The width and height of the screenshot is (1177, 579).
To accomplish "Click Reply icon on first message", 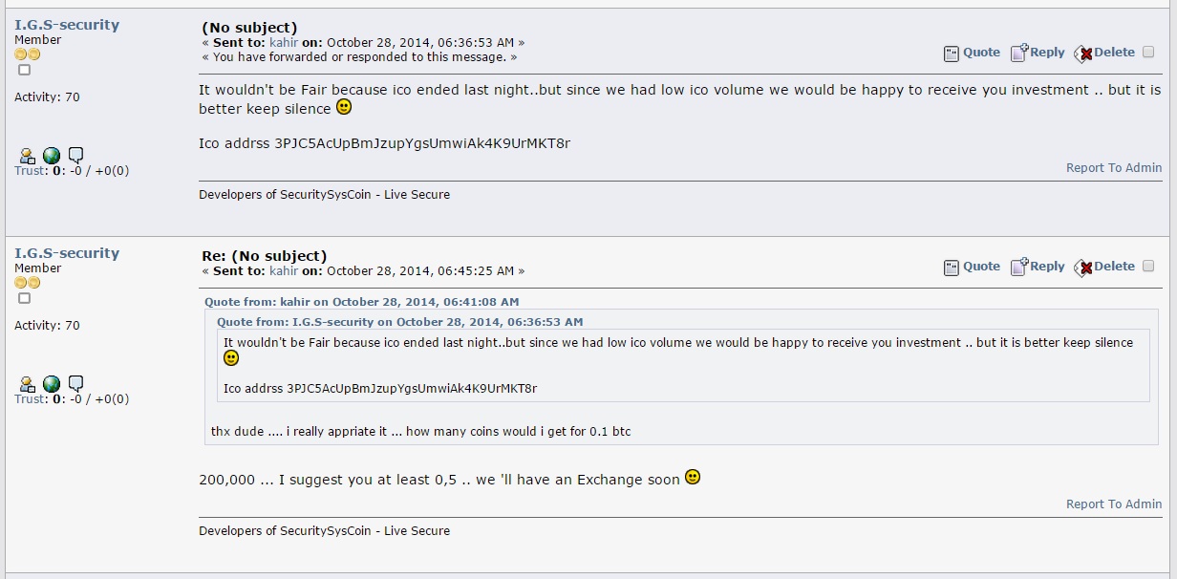I will click(x=1019, y=53).
